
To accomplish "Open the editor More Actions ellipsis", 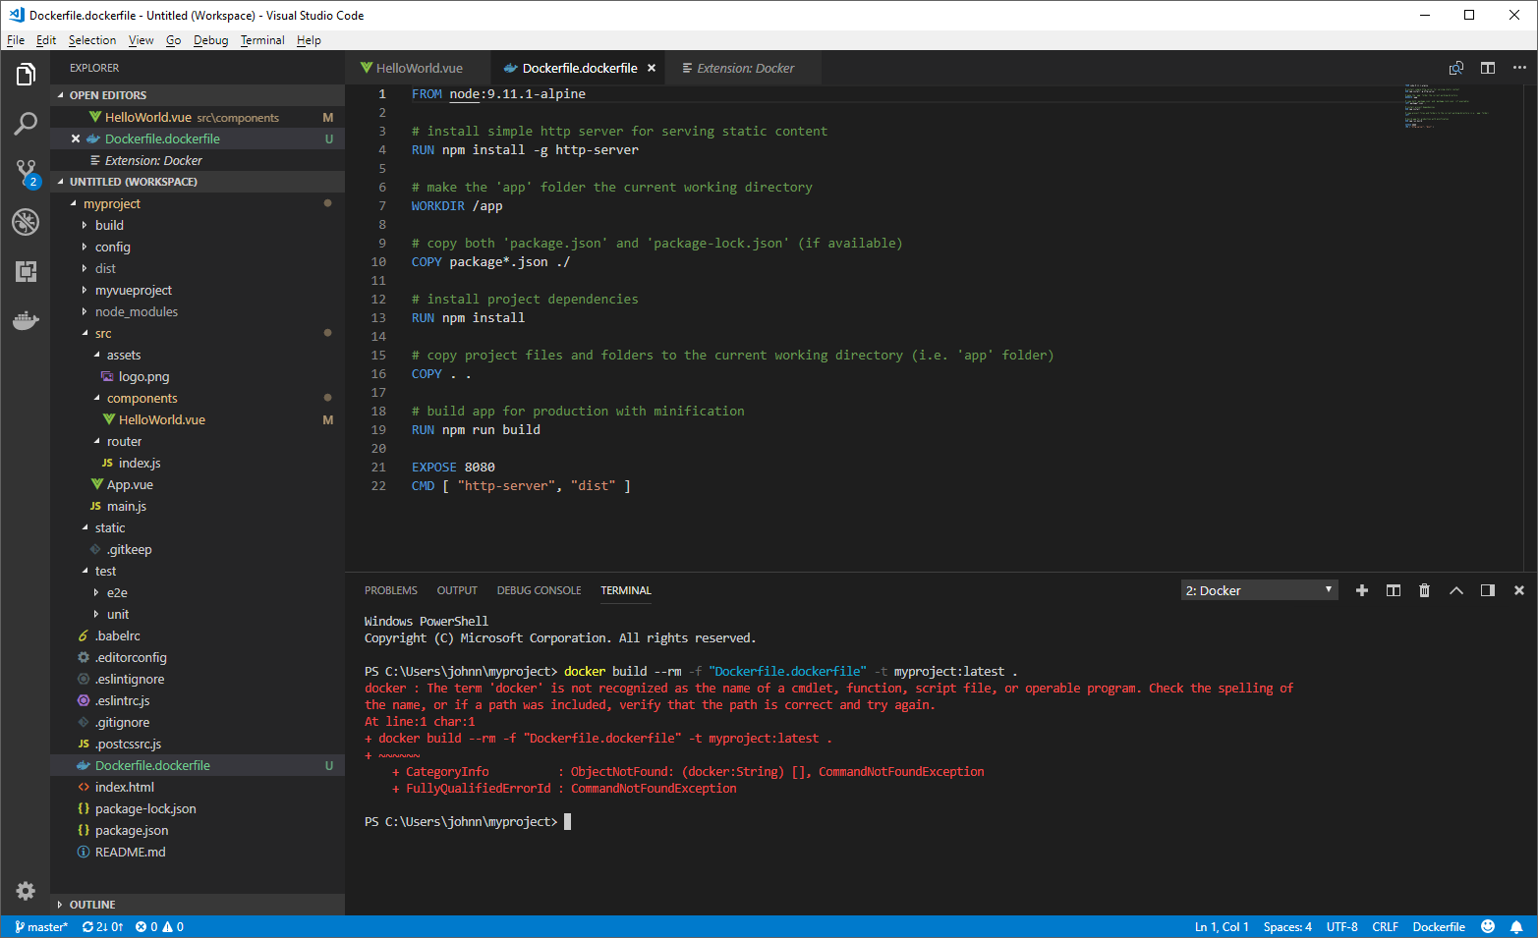I will coord(1519,68).
